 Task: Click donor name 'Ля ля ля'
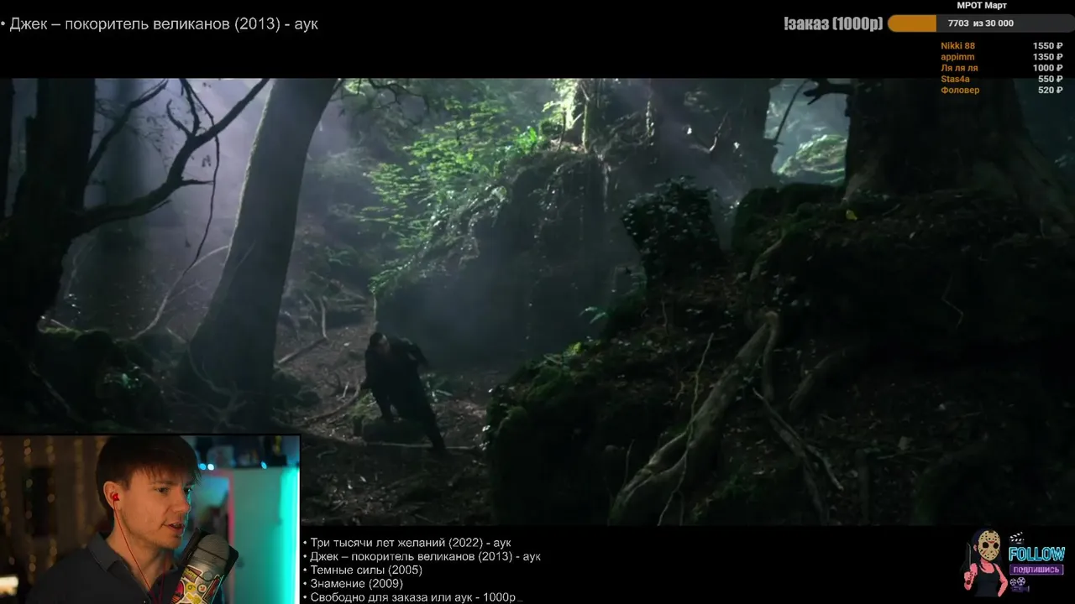959,68
